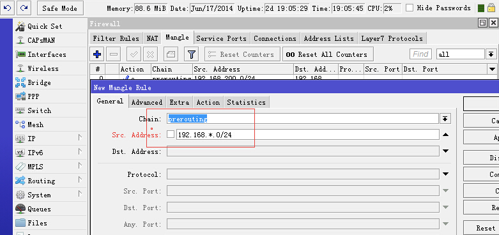Open Interfaces in the sidebar
499x235 pixels.
(50, 54)
